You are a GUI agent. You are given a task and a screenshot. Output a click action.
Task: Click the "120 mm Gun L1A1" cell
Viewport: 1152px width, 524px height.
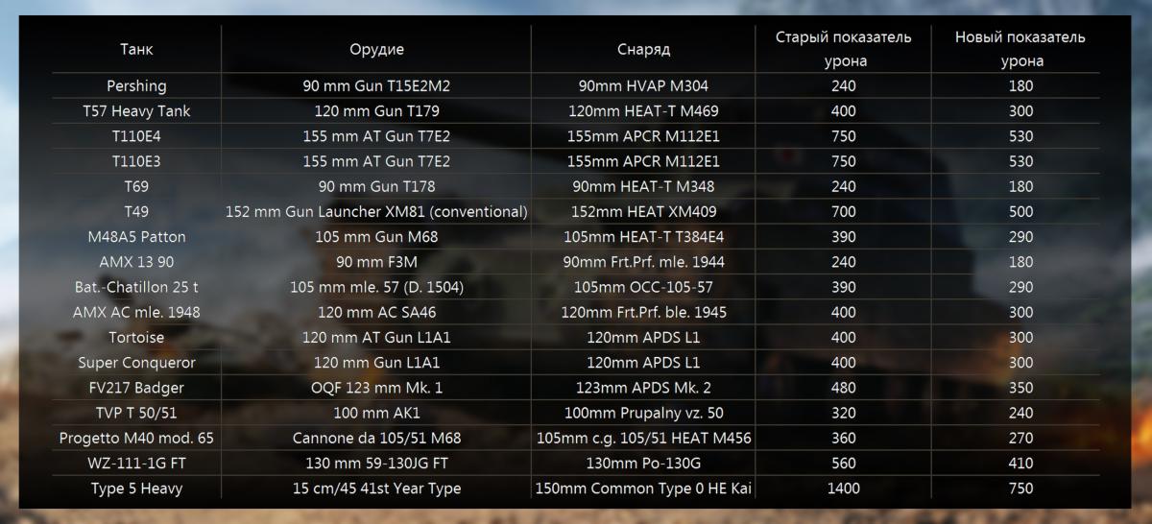point(376,363)
